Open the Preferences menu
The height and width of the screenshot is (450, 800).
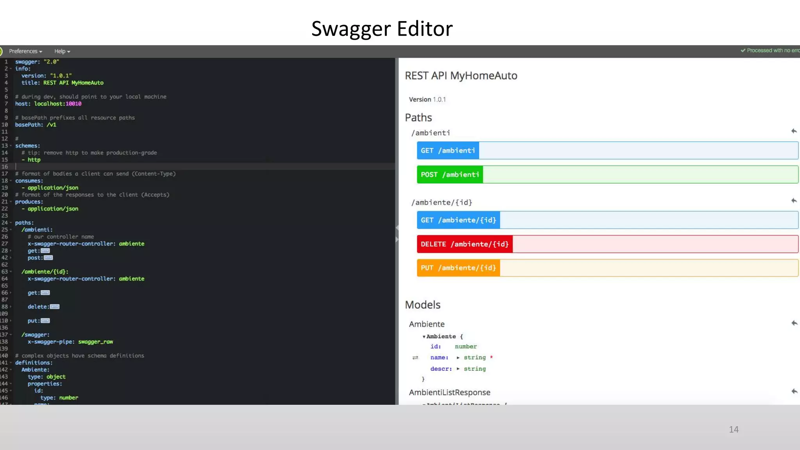coord(25,51)
